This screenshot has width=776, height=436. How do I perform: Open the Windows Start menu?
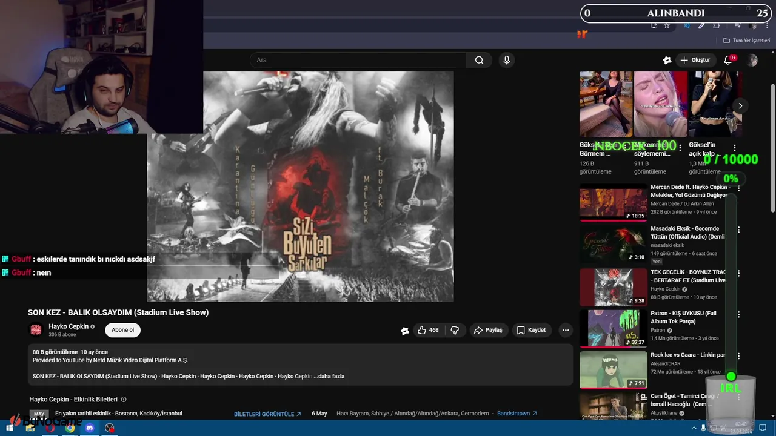click(10, 428)
